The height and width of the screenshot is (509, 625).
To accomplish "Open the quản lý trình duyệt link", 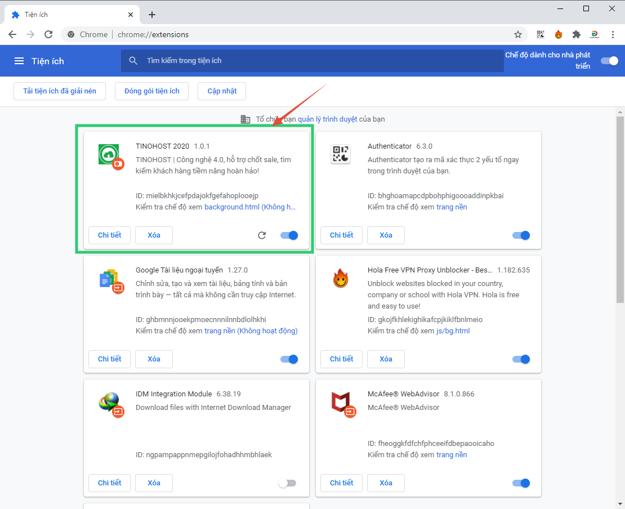I will [328, 119].
